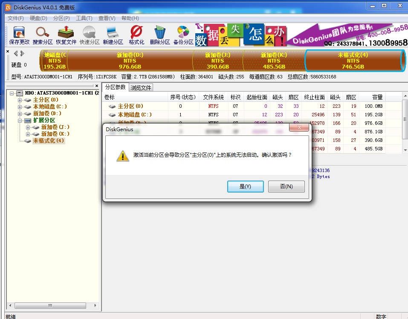Open the 硬盘(D) menu
408x319 pixels.
point(38,18)
